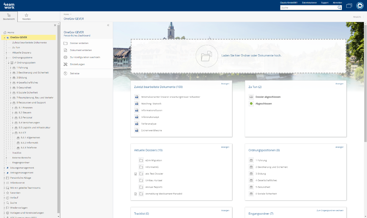This screenshot has width=367, height=218.
Task: Choose Dokument erstellen
Action: pyautogui.click(x=81, y=50)
